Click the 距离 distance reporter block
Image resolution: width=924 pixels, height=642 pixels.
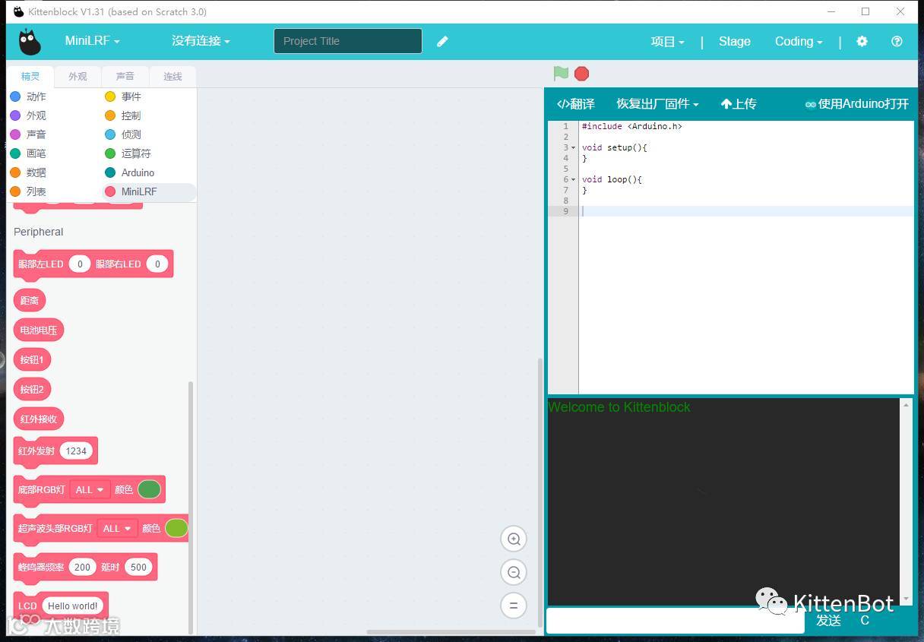[x=30, y=300]
